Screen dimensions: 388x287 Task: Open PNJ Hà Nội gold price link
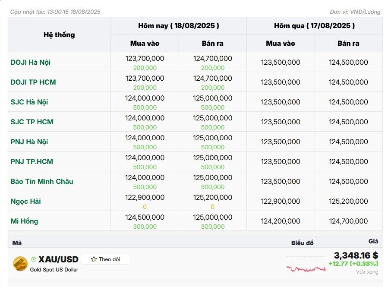point(29,142)
